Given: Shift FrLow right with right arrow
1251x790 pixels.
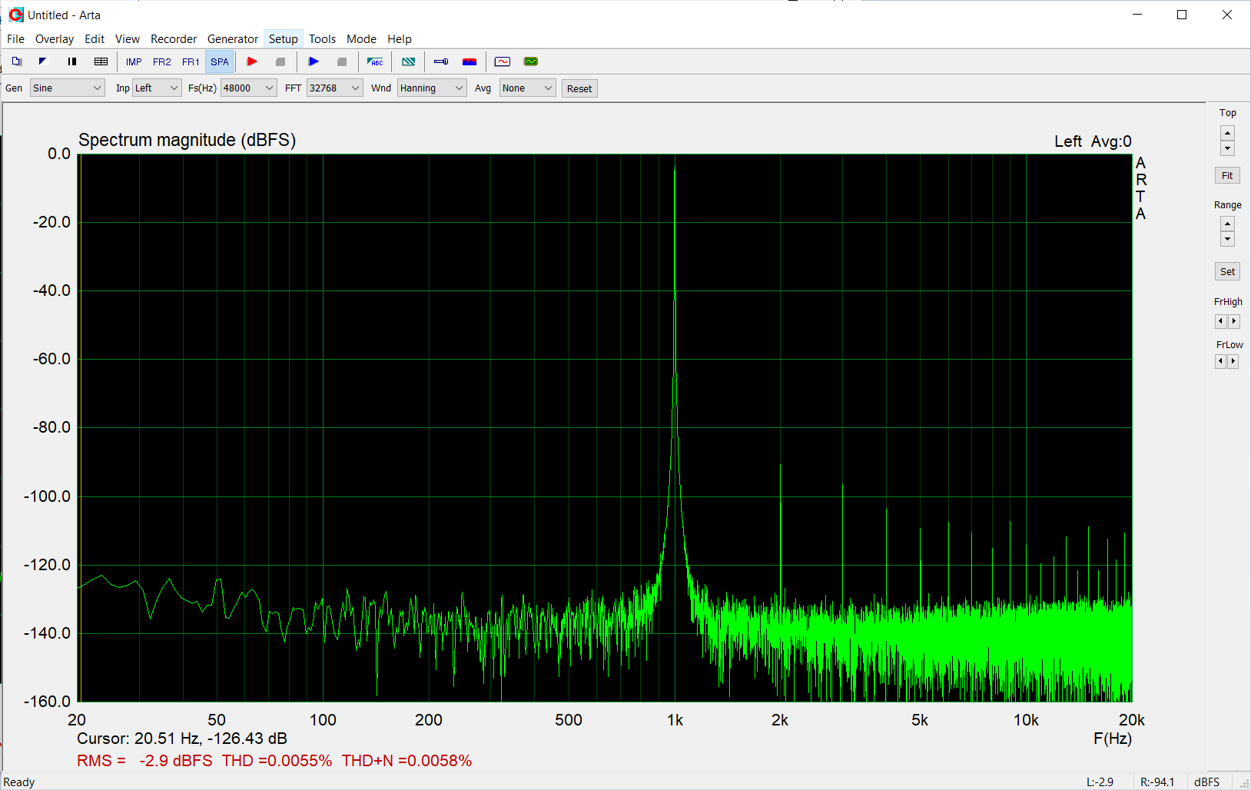Looking at the screenshot, I should point(1233,361).
